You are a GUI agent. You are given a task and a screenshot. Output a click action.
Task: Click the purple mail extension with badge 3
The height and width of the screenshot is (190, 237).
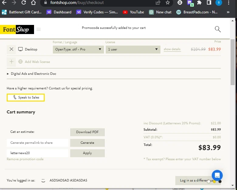point(190,3)
